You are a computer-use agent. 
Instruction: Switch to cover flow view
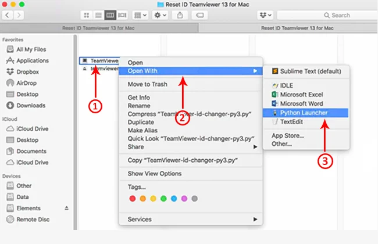[x=122, y=15]
